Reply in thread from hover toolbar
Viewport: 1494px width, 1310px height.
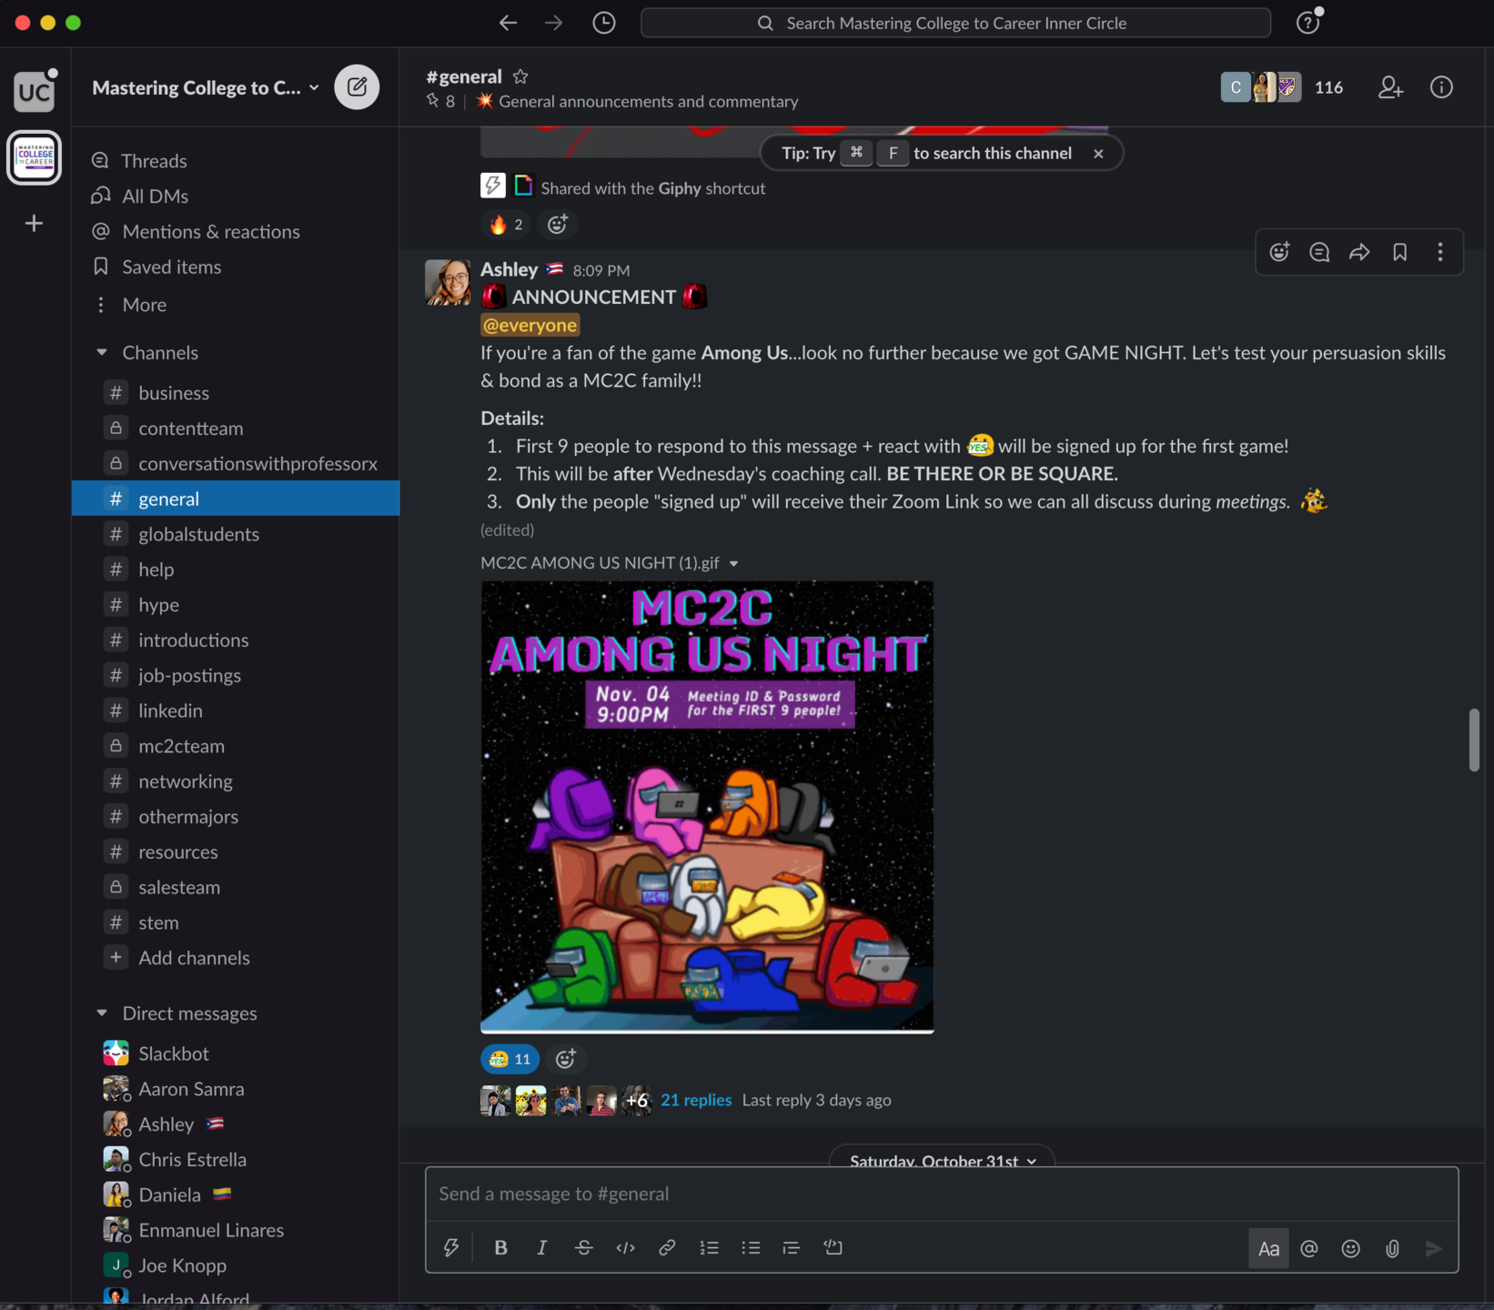1319,252
